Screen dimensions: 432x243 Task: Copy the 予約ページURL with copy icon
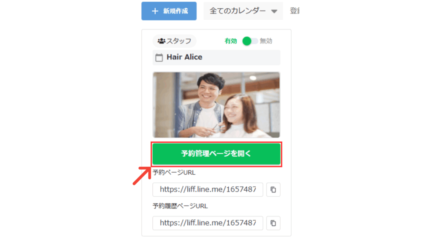pyautogui.click(x=273, y=190)
